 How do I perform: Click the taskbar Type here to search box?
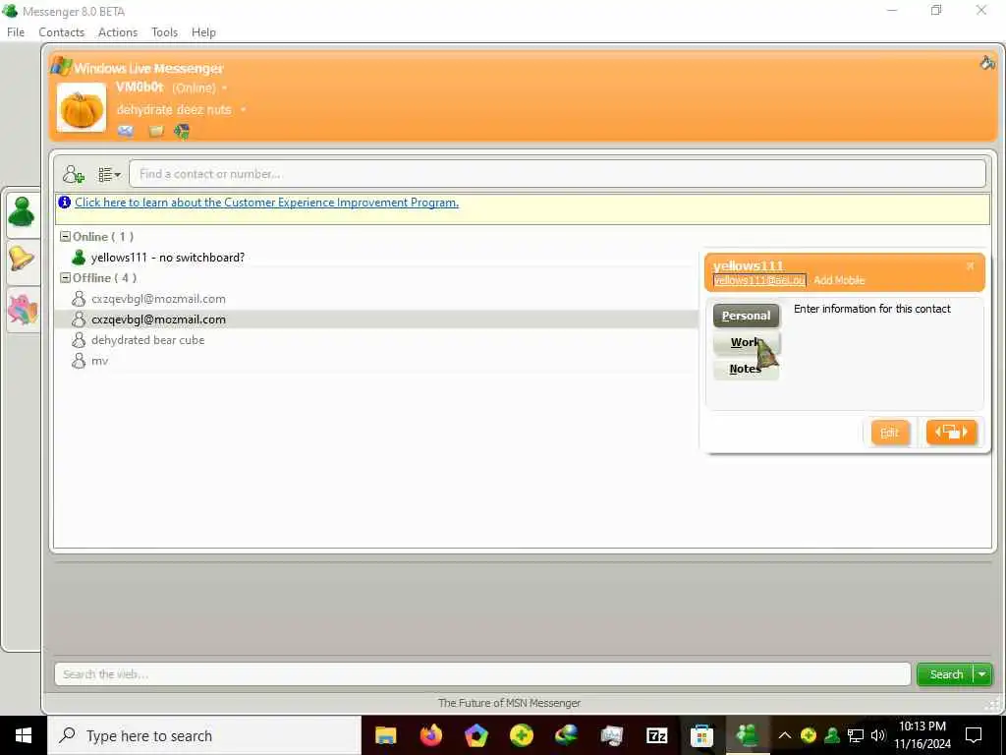(204, 735)
